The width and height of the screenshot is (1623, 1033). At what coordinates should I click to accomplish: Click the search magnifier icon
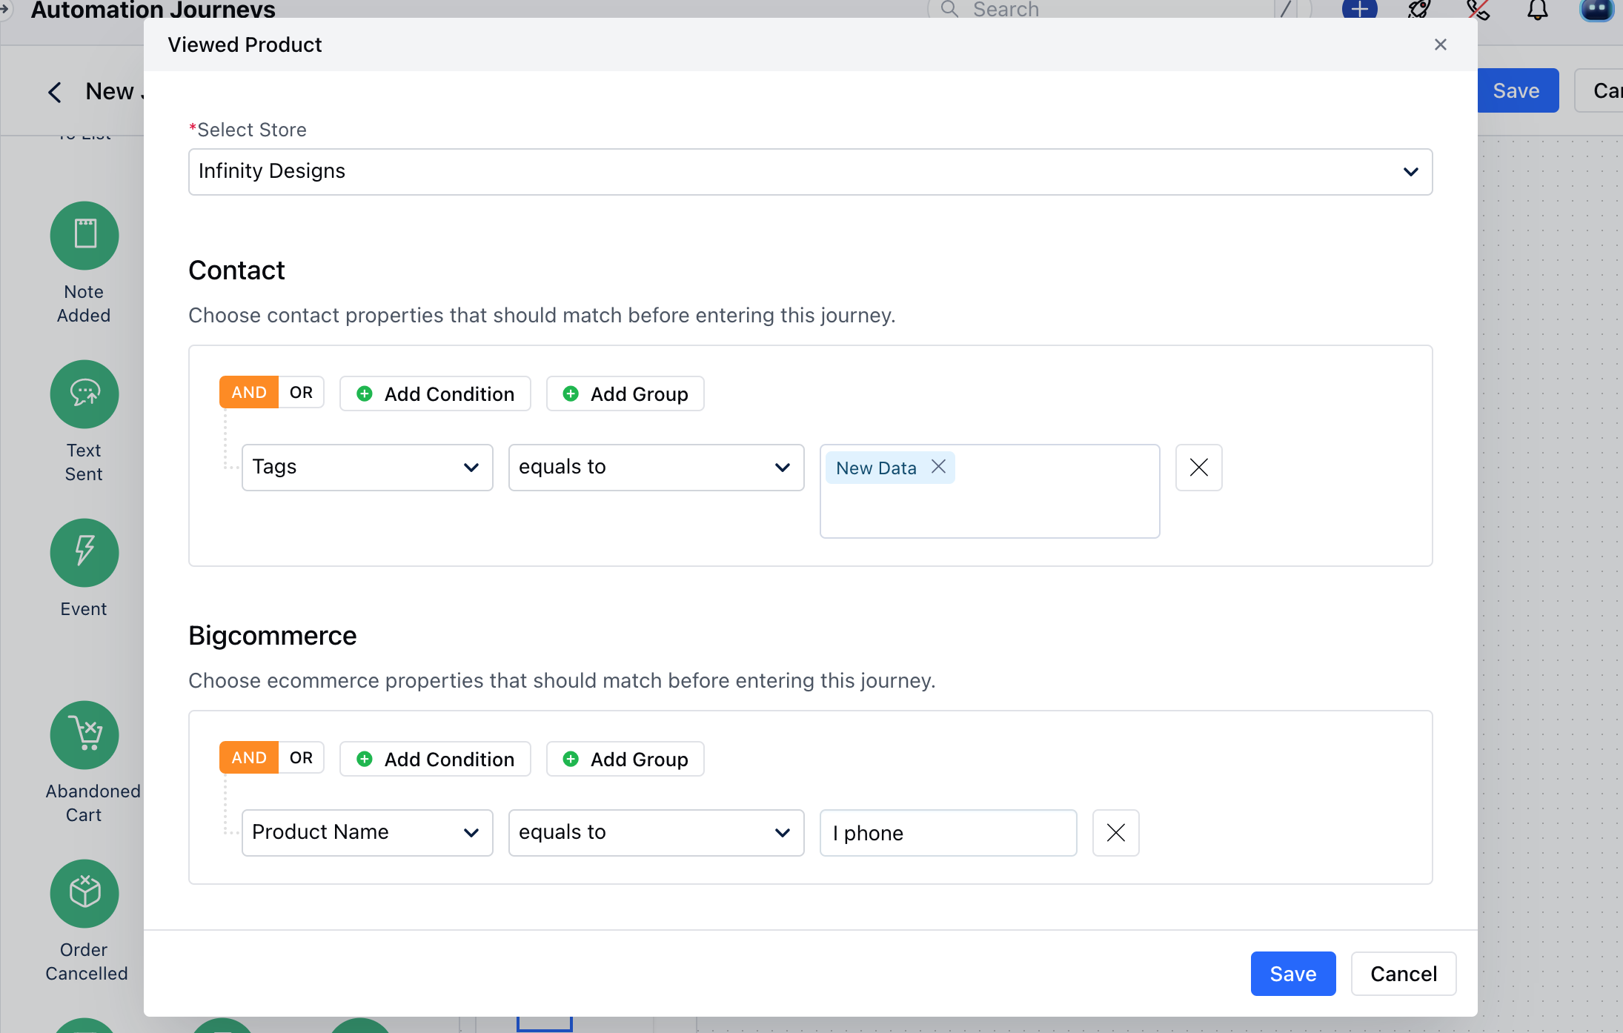(x=949, y=9)
